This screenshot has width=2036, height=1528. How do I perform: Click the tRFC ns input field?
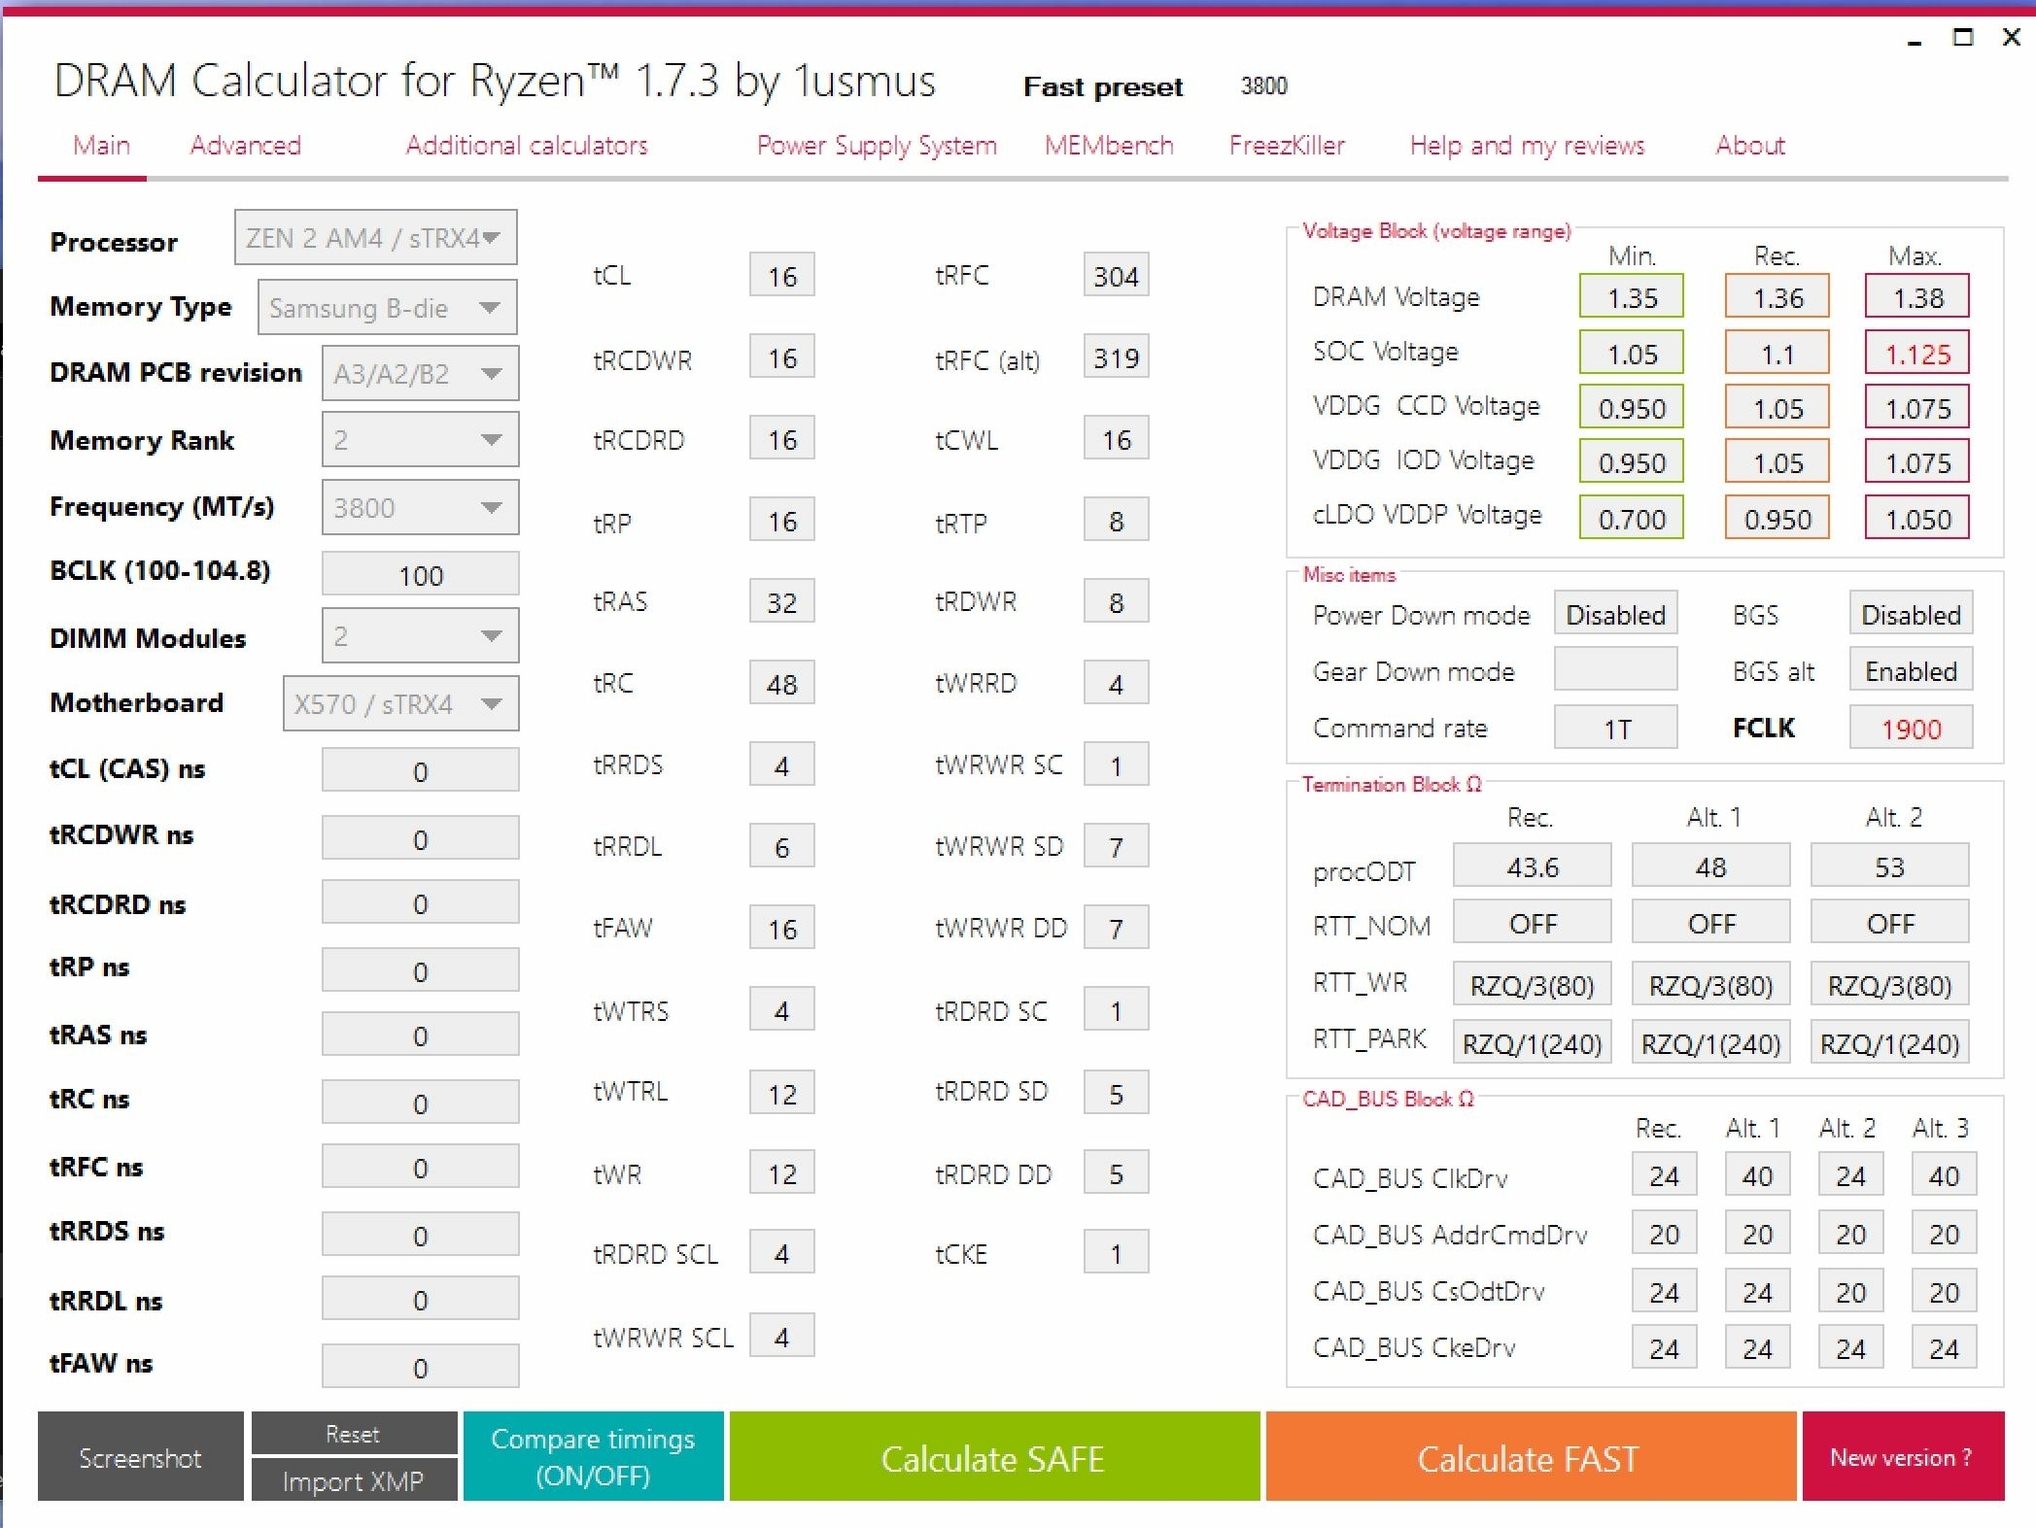[420, 1168]
